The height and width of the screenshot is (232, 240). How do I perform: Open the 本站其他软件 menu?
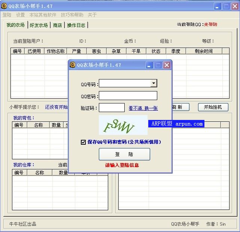click(x=43, y=15)
